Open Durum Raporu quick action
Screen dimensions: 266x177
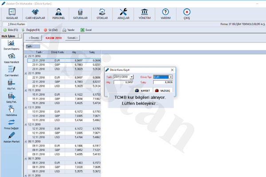pyautogui.click(x=12, y=45)
